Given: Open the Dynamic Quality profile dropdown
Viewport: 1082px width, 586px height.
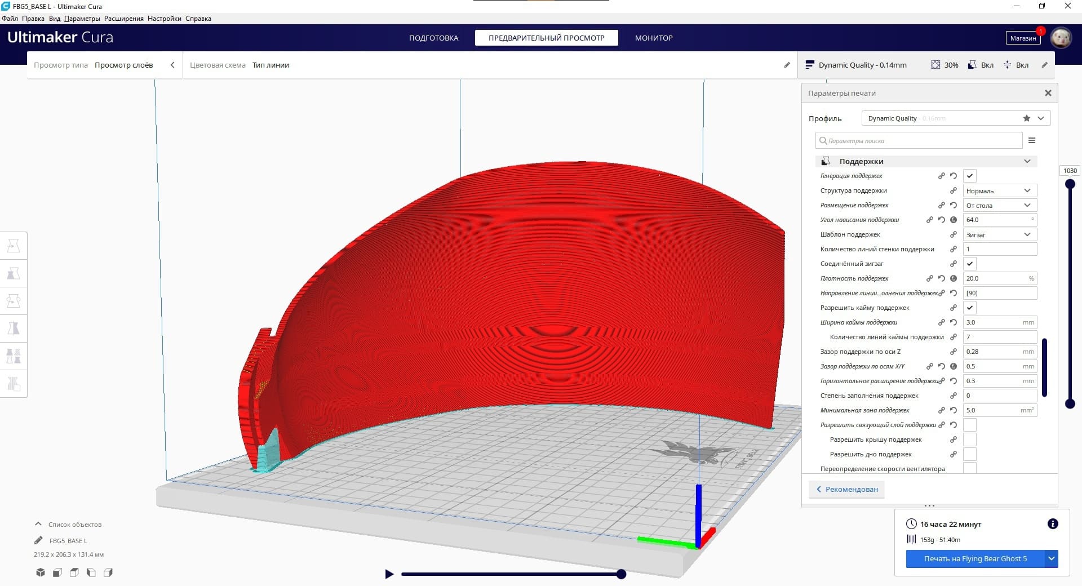Looking at the screenshot, I should click(x=956, y=118).
